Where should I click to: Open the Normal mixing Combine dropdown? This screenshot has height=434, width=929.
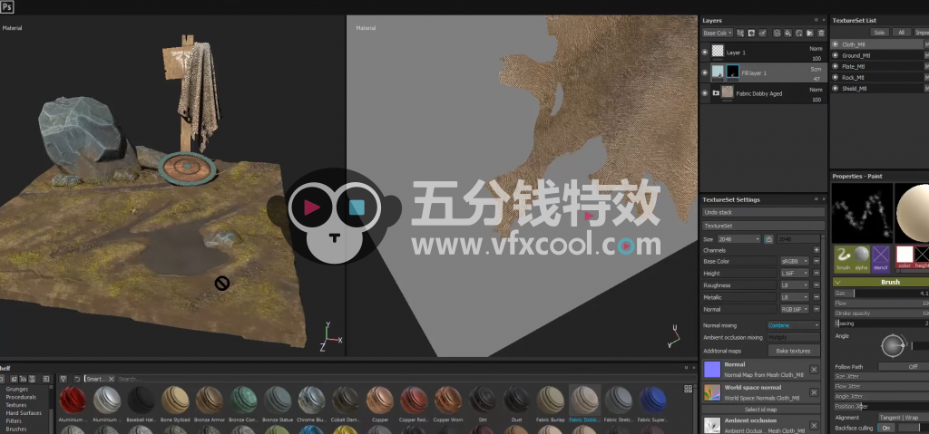coord(793,325)
